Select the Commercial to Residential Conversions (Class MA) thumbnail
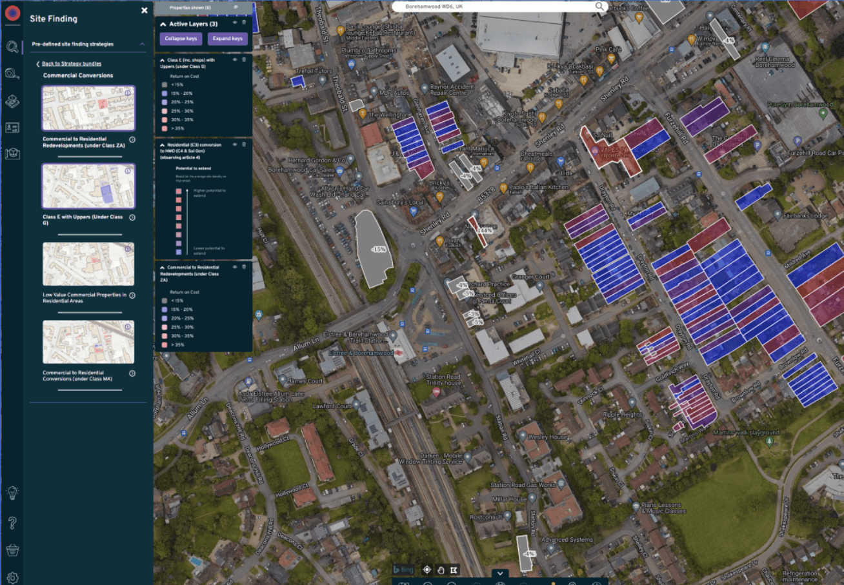The height and width of the screenshot is (585, 844). pos(88,342)
